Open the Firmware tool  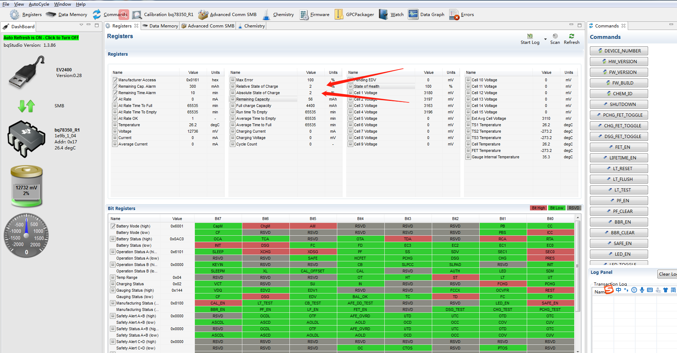pos(314,15)
